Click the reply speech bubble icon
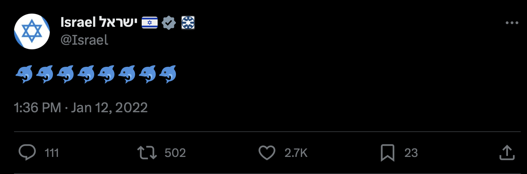The image size is (527, 174). click(x=27, y=153)
